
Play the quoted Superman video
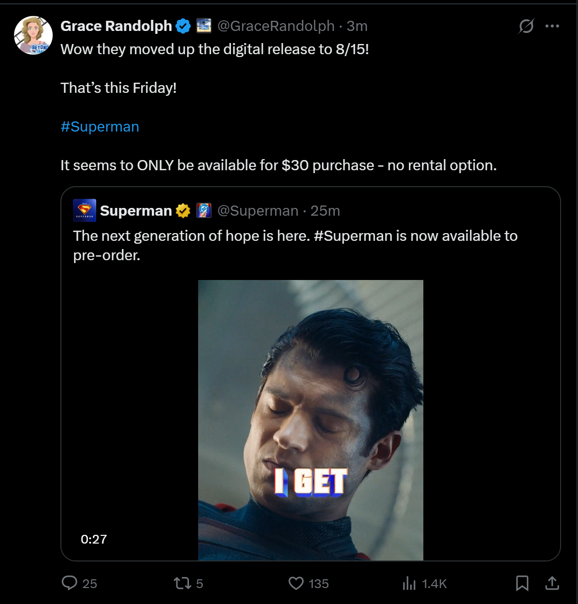click(x=310, y=420)
